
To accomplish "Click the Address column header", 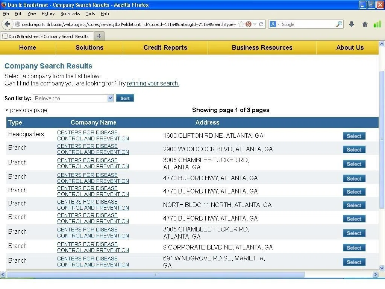I will pyautogui.click(x=208, y=122).
